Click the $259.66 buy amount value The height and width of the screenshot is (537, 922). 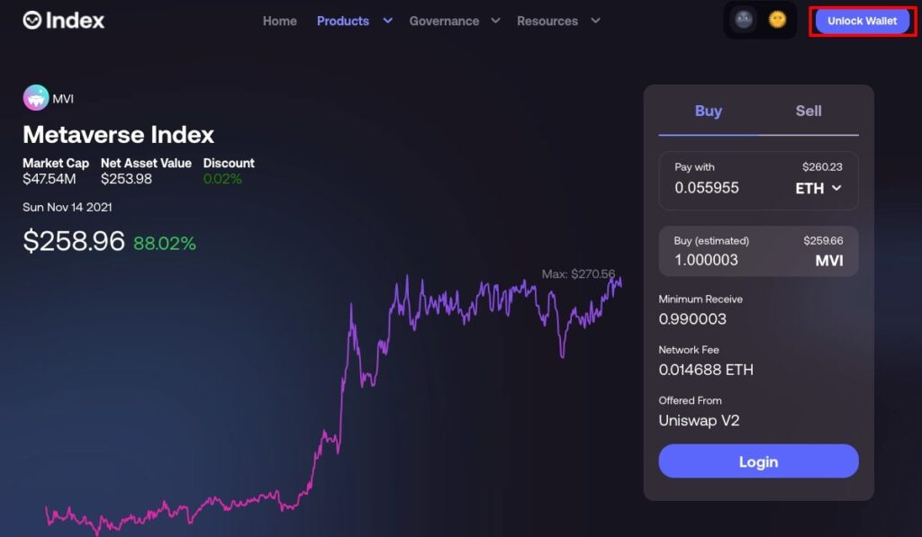coord(823,241)
